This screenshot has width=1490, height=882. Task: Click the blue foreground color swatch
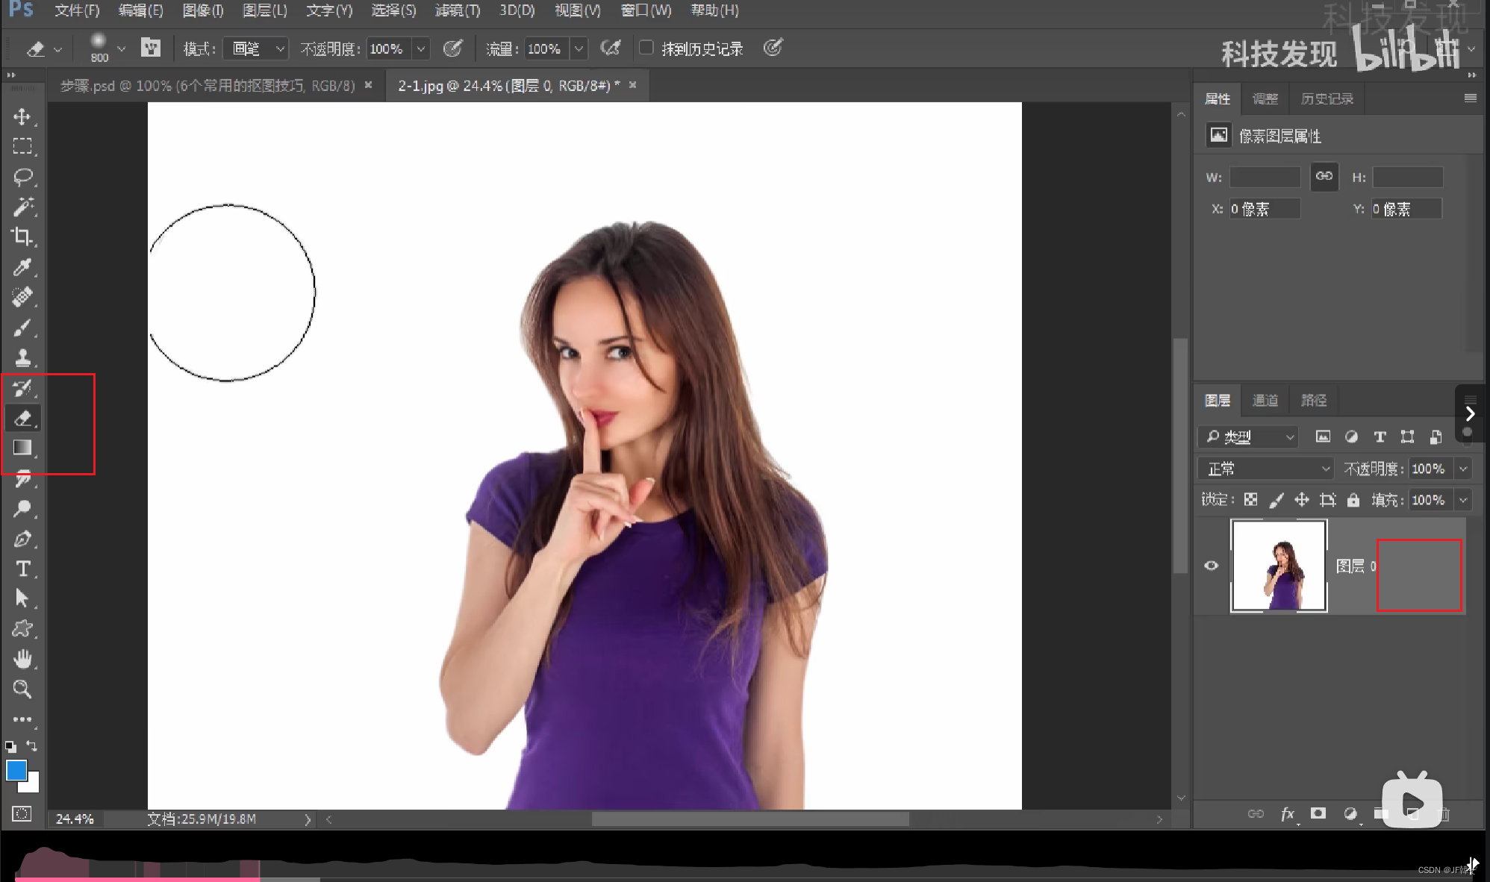16,770
